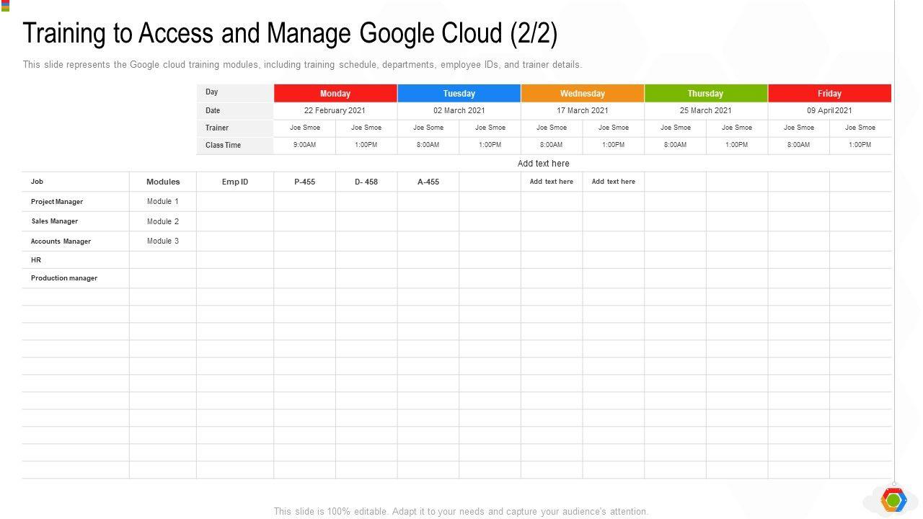Click the footer text about slide being editable
923x519 pixels.
tap(461, 511)
